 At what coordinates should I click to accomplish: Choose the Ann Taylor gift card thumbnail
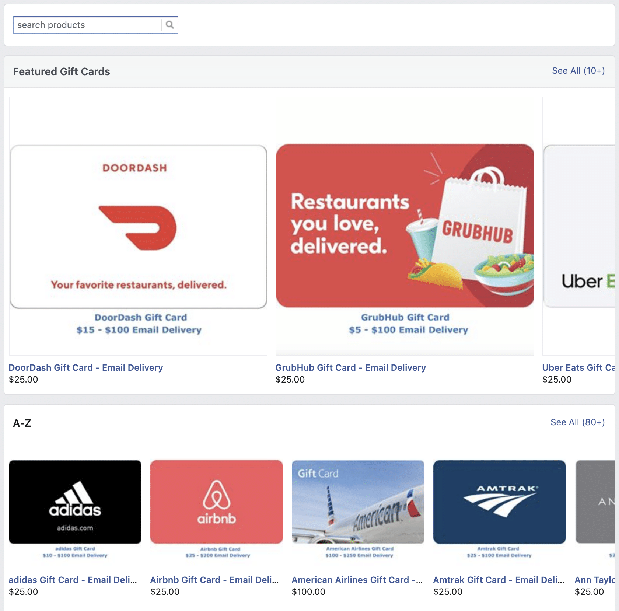595,510
